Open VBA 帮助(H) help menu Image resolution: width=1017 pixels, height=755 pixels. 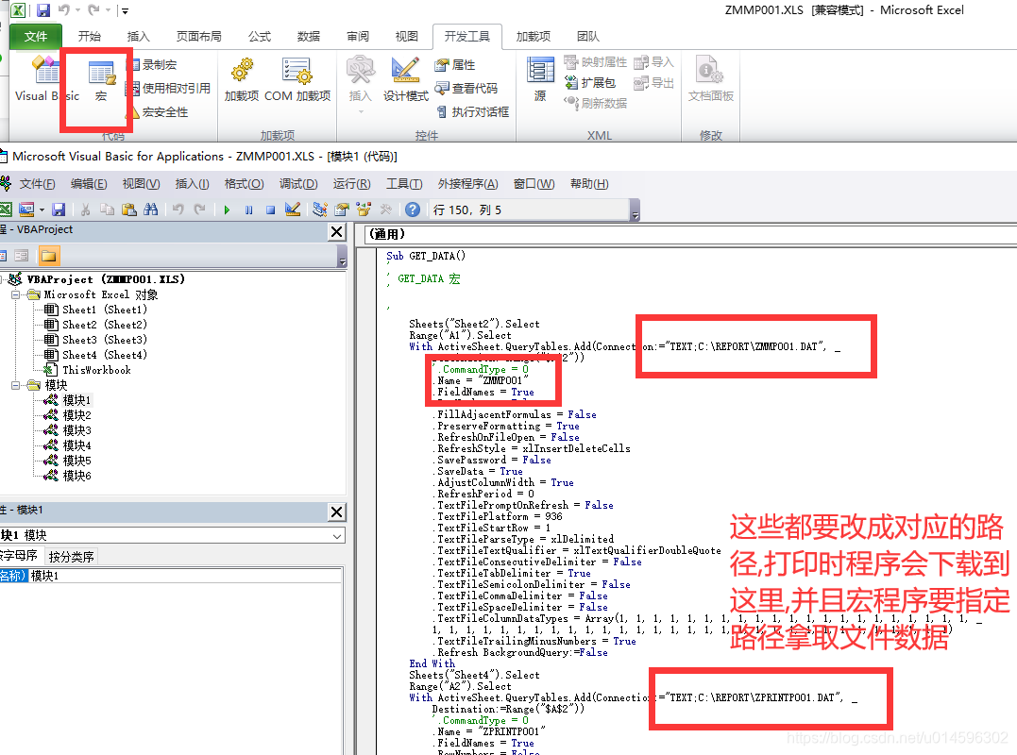(589, 184)
